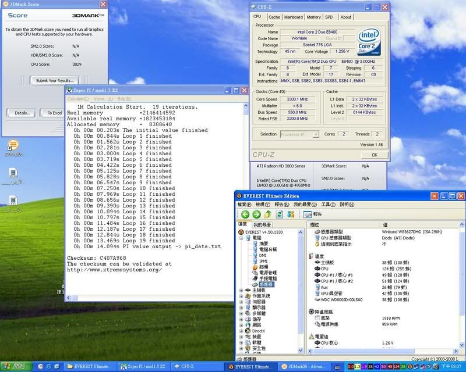Screen dimensions: 466x372
Task: Switch to the Memory tab in CPU-Z
Action: pos(313,17)
